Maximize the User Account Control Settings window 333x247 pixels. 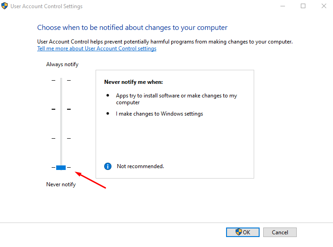pyautogui.click(x=303, y=6)
